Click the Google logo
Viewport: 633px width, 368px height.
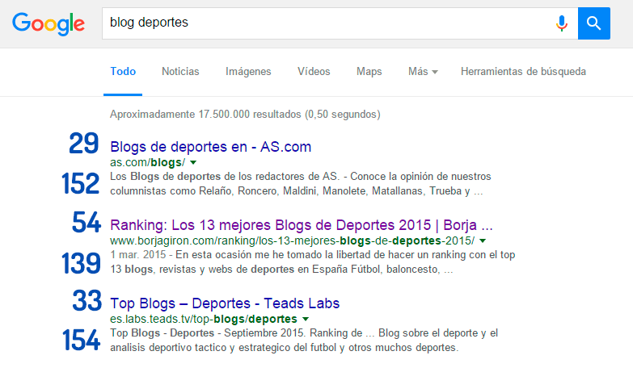(x=49, y=23)
